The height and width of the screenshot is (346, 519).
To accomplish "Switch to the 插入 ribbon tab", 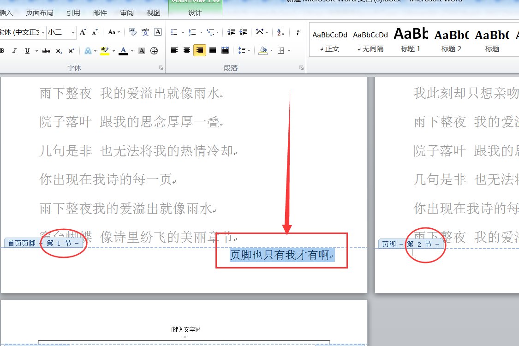I will tap(6, 13).
